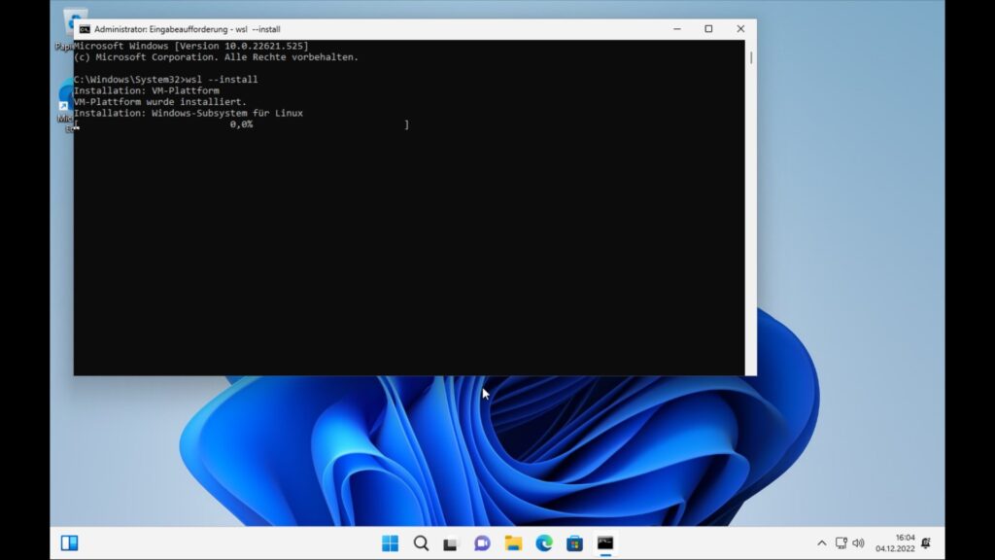This screenshot has height=560, width=995.
Task: Open taskbar Search
Action: [x=421, y=542]
